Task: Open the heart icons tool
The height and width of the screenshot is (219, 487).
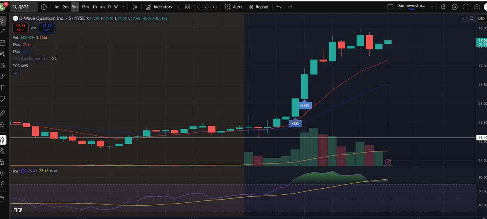Action: click(x=2, y=98)
